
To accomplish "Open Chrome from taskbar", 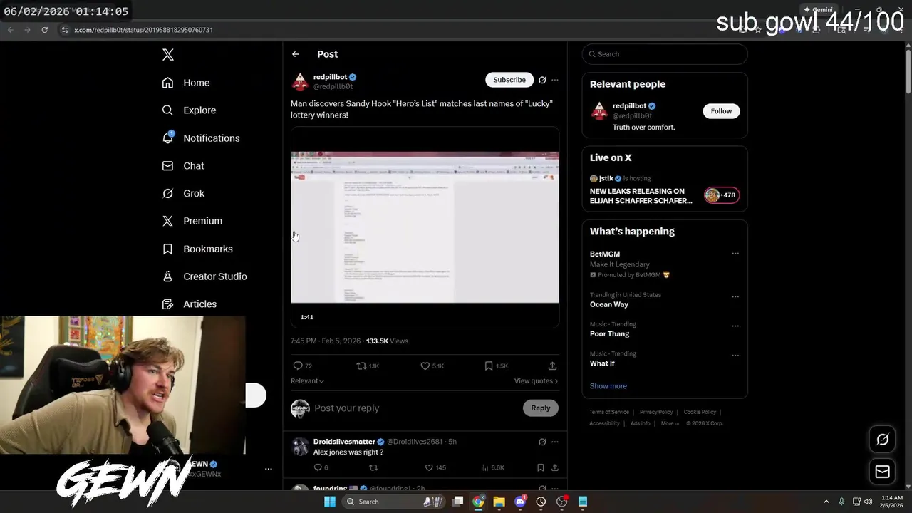I will coord(478,502).
